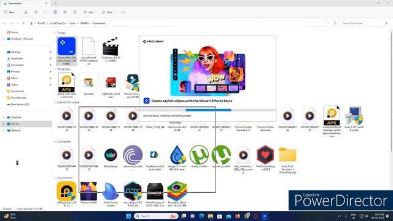Click the Copy toolbar icon
This screenshot has height=221, width=393.
tap(36, 12)
